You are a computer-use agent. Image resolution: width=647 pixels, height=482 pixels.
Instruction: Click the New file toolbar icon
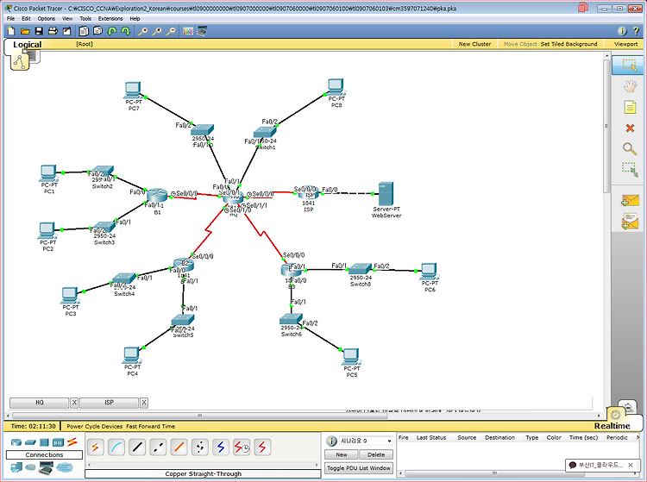11,31
